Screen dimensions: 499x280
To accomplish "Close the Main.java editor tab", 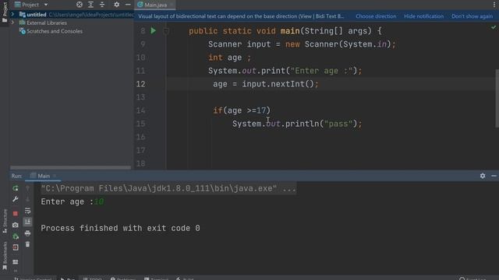I will tap(172, 5).
